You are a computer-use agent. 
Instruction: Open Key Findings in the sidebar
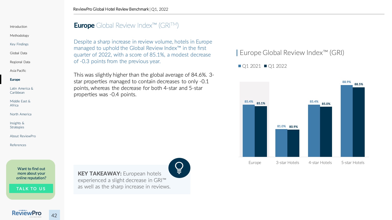(x=19, y=44)
